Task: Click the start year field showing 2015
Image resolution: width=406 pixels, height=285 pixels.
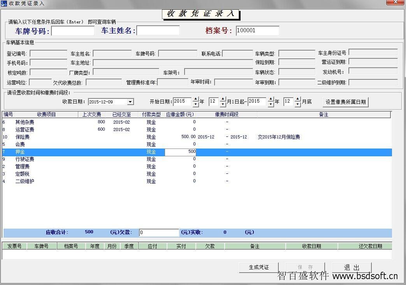Action: 183,101
